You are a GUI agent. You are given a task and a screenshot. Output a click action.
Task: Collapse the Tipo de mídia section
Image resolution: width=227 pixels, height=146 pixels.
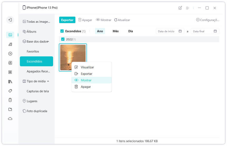pos(48,81)
